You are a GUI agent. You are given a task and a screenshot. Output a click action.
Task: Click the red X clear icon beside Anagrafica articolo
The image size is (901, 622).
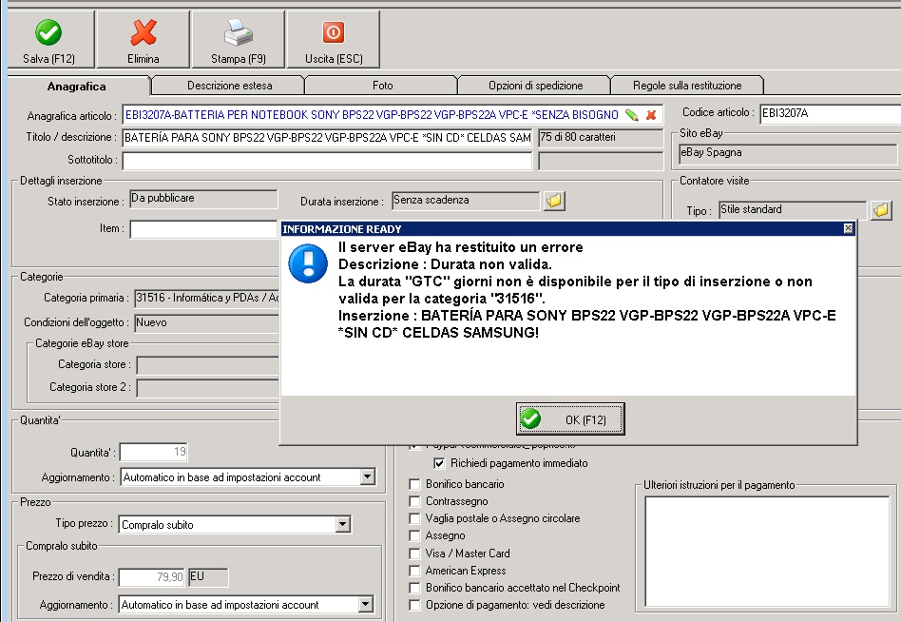(x=651, y=115)
